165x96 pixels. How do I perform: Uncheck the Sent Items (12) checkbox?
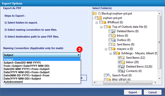point(119,58)
